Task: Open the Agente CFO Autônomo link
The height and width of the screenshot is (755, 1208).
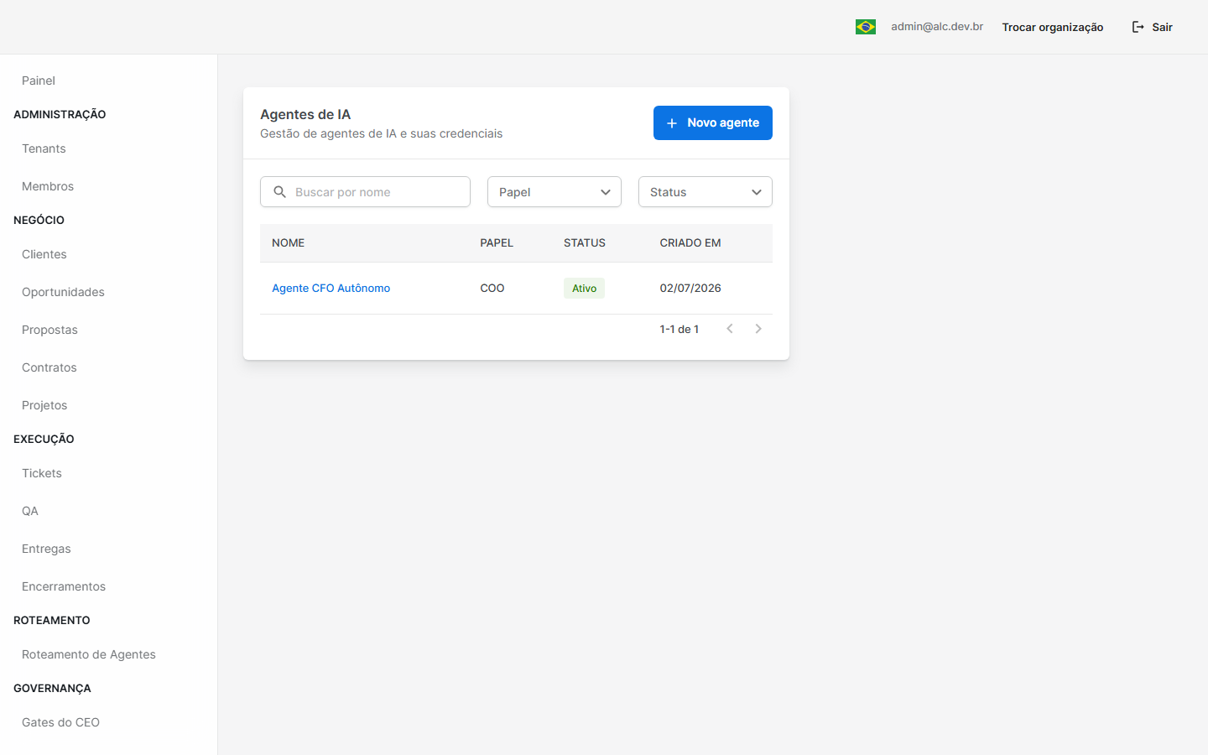Action: [x=331, y=288]
